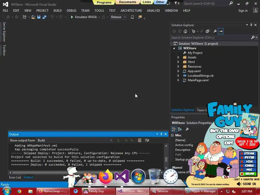Select STEWIE character radio button
260x195 pixels.
[x=242, y=153]
